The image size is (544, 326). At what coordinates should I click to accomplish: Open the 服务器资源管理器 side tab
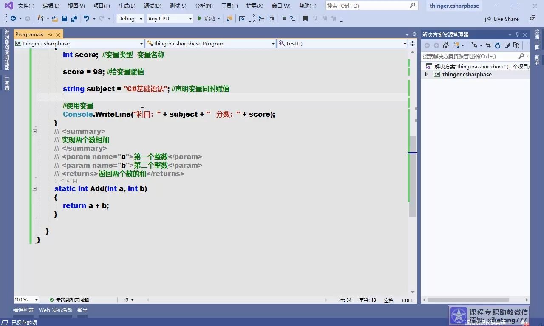coord(7,49)
